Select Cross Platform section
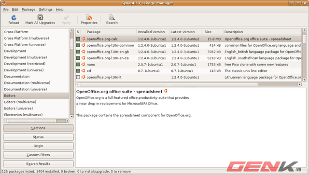This screenshot has height=175, width=309. 36,32
